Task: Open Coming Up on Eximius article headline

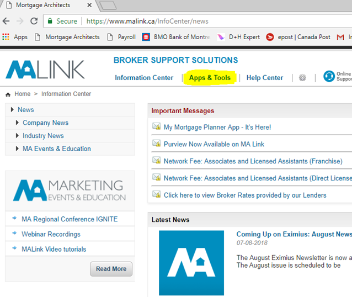Action: click(x=294, y=234)
